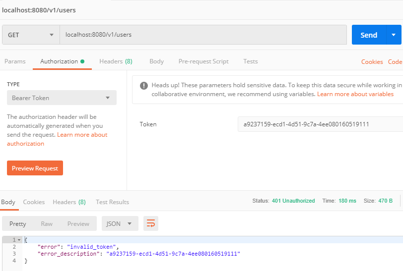Click the TYPE label
This screenshot has height=271, width=403.
click(x=13, y=84)
